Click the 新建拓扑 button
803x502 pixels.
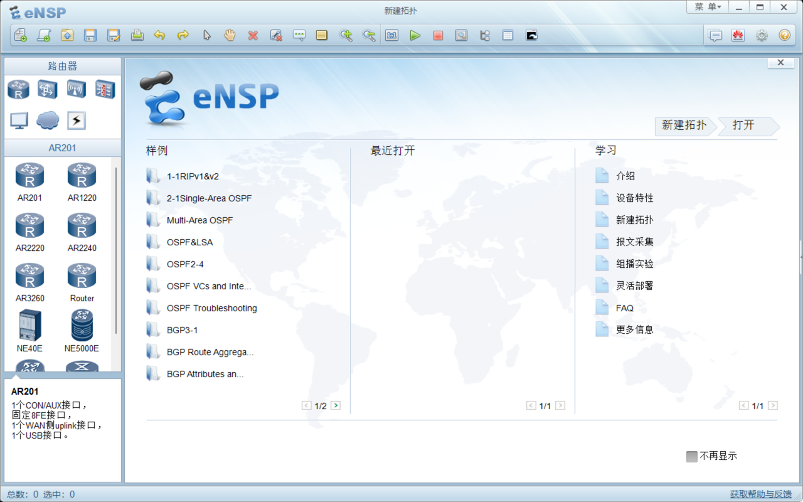click(x=684, y=125)
